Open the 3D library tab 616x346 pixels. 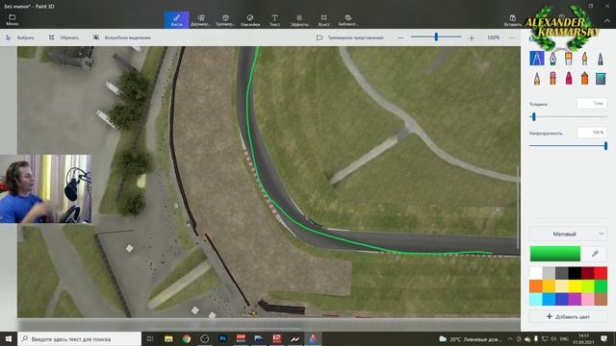[x=348, y=19]
